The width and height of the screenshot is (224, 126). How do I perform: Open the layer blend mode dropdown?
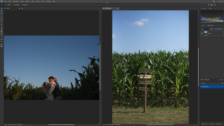coord(205,29)
